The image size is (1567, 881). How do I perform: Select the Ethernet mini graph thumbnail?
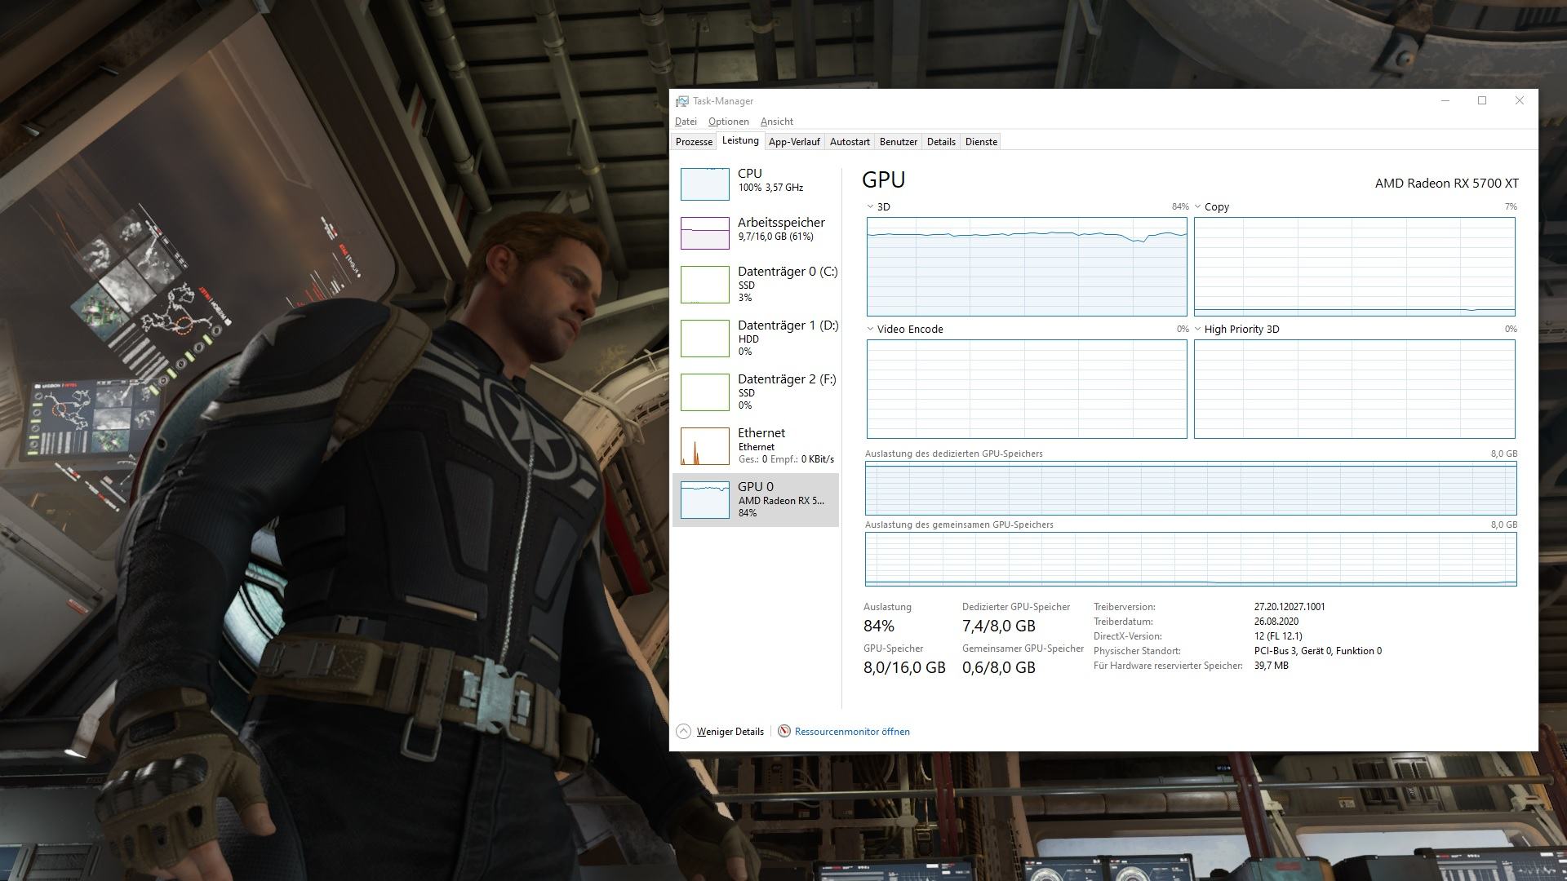(705, 446)
